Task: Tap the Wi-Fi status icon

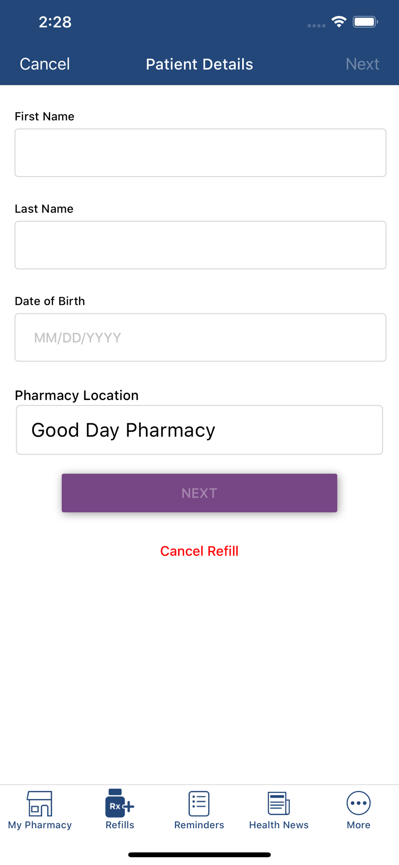Action: [x=339, y=22]
